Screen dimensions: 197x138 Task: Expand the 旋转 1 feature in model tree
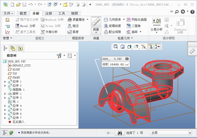pyautogui.click(x=5, y=94)
